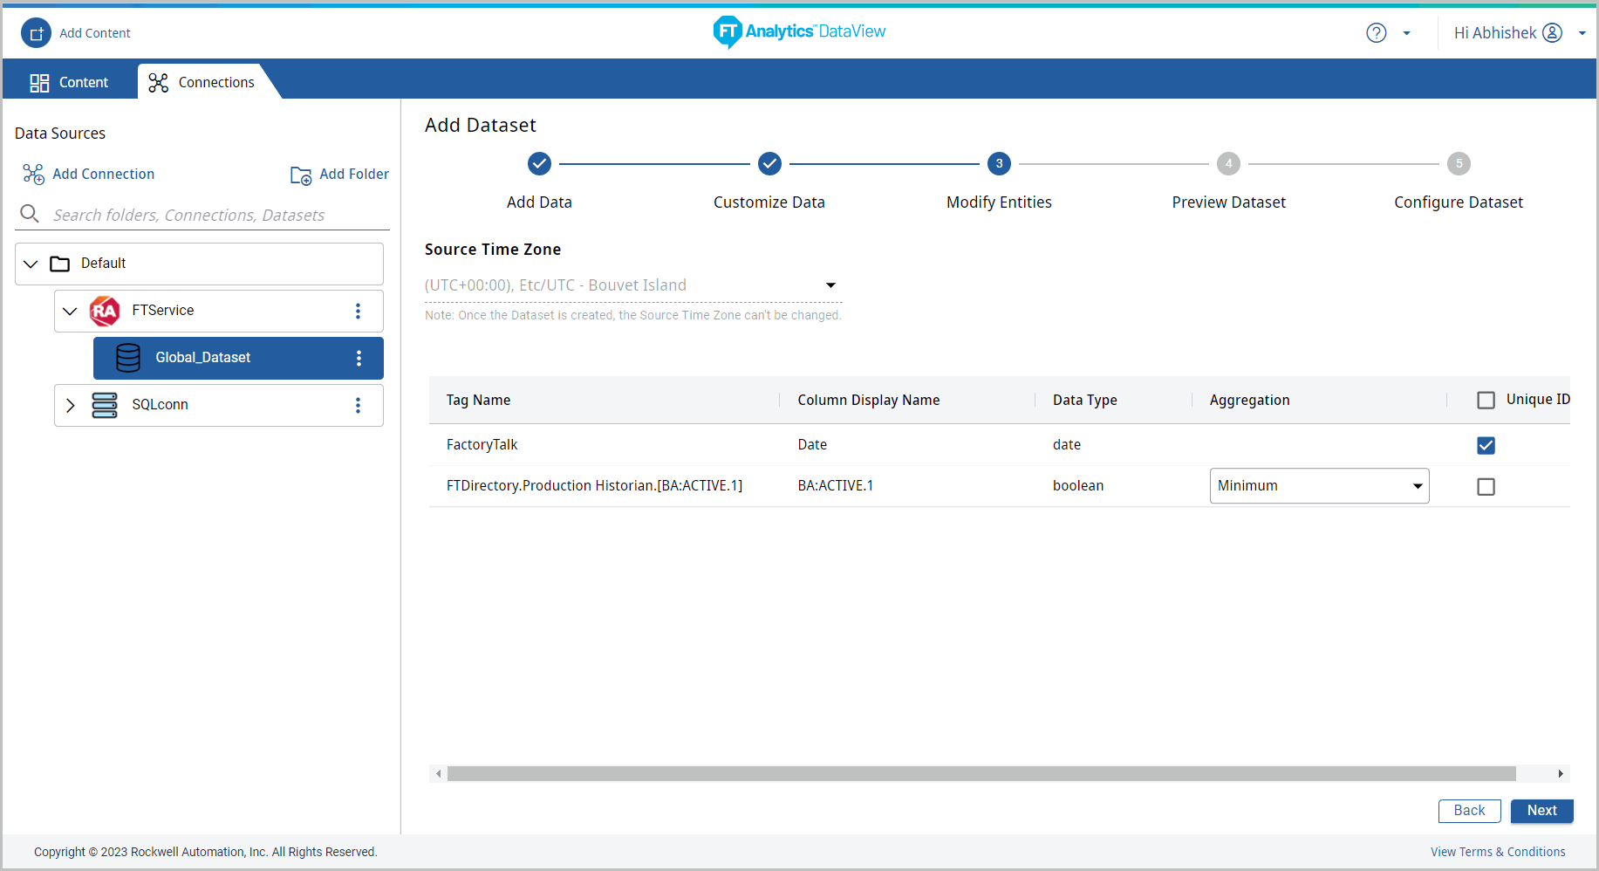Click the search magnifier icon
1599x871 pixels.
point(30,214)
